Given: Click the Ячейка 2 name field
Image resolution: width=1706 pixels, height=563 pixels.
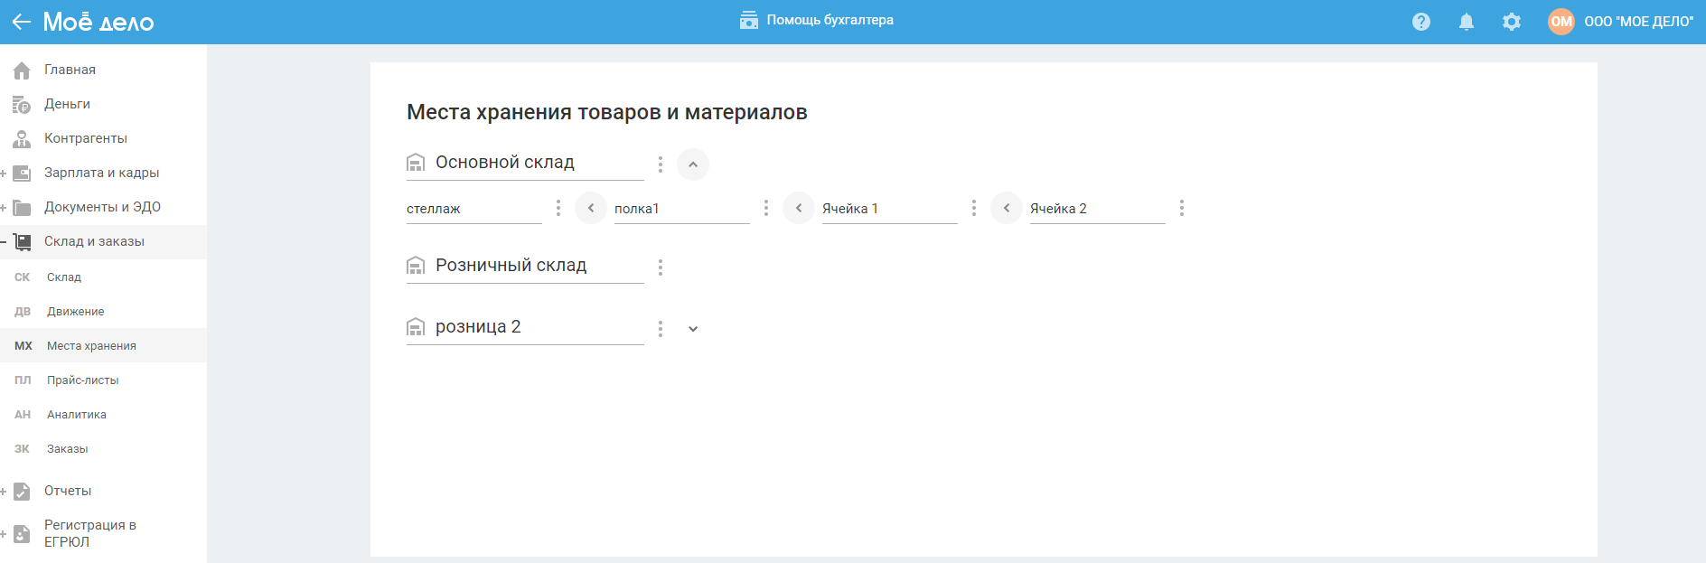Looking at the screenshot, I should coord(1097,209).
